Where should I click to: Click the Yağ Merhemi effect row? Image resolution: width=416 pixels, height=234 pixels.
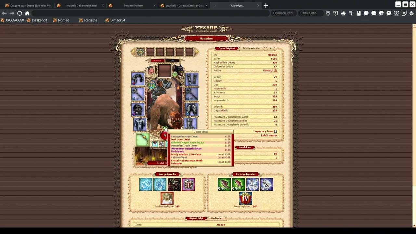point(201,157)
